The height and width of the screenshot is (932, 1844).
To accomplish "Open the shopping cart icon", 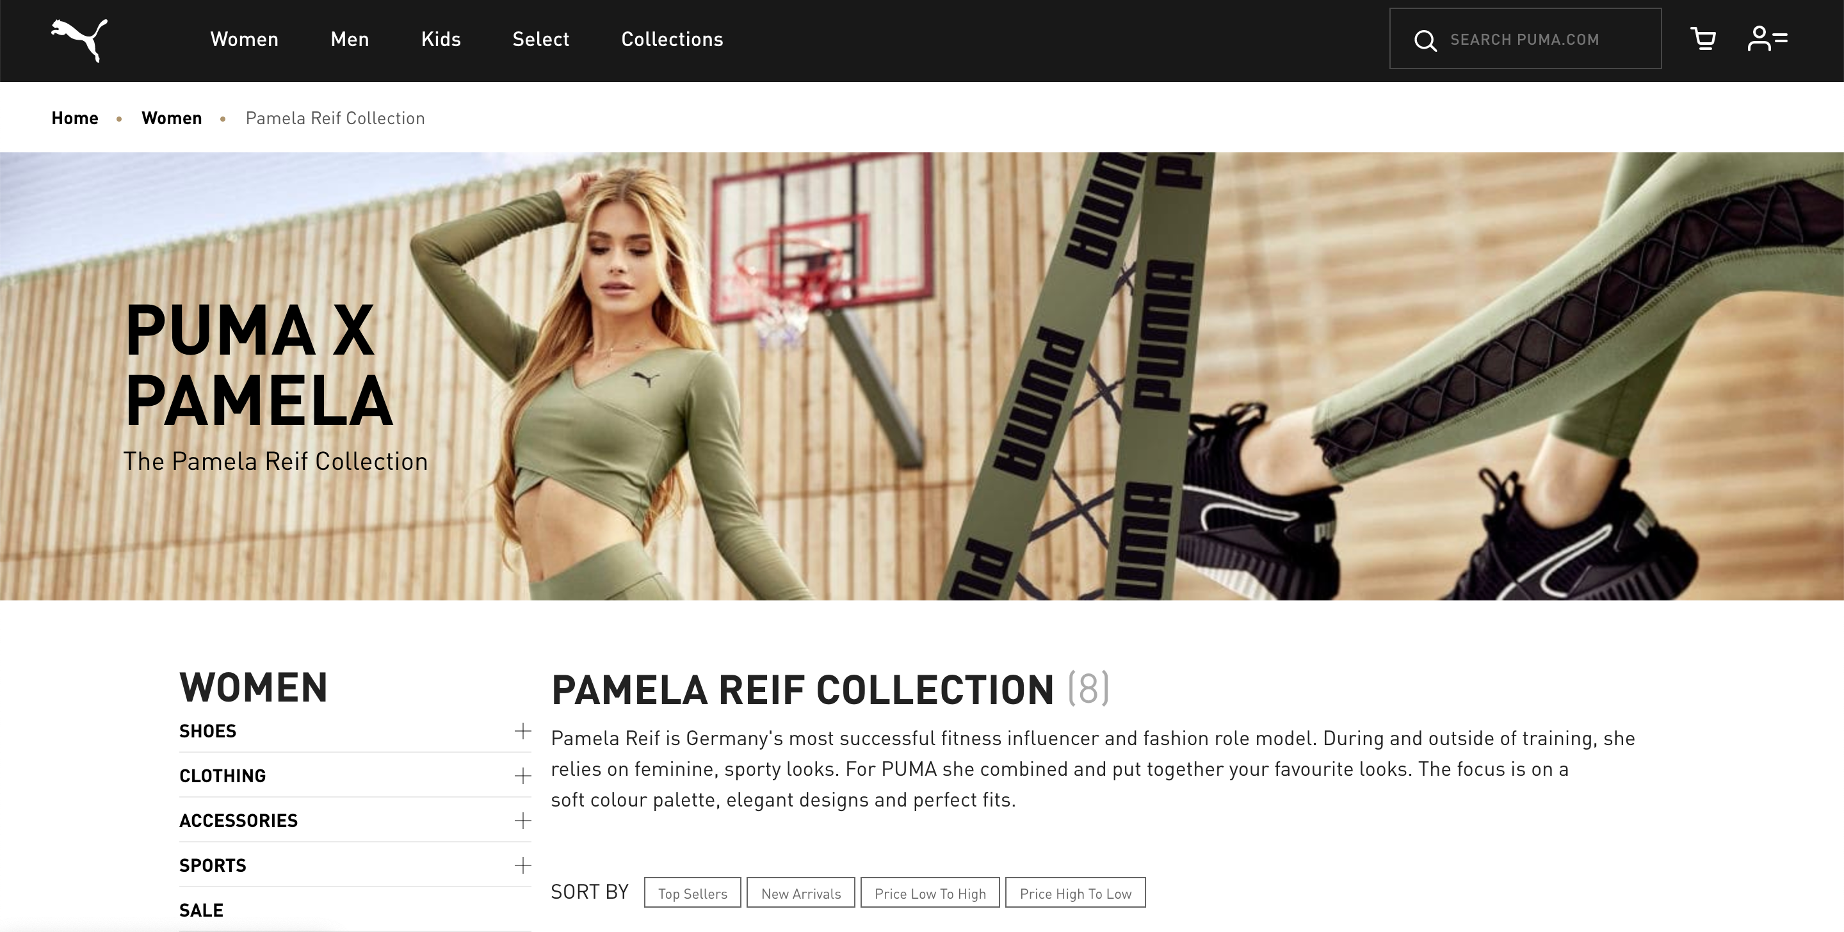I will coord(1703,38).
